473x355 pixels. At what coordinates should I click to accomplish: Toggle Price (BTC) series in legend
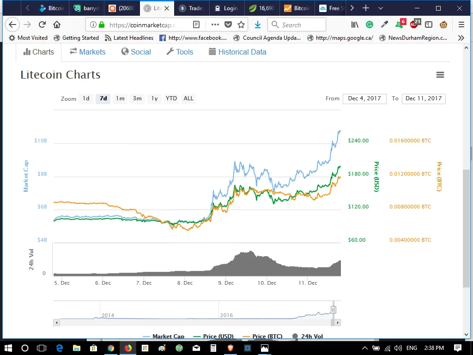[x=262, y=336]
